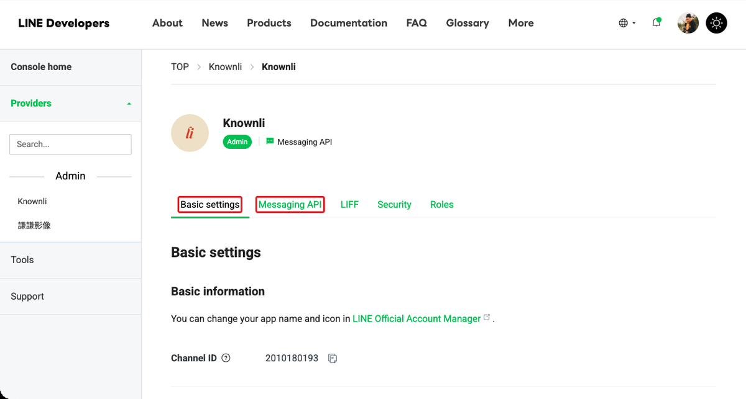Switch to the Messaging API tab

(290, 205)
